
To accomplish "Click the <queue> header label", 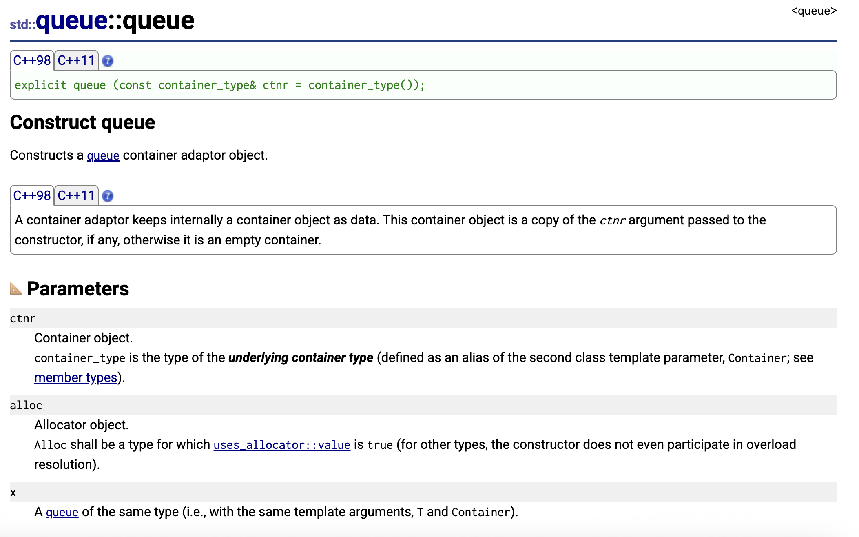I will coord(814,11).
